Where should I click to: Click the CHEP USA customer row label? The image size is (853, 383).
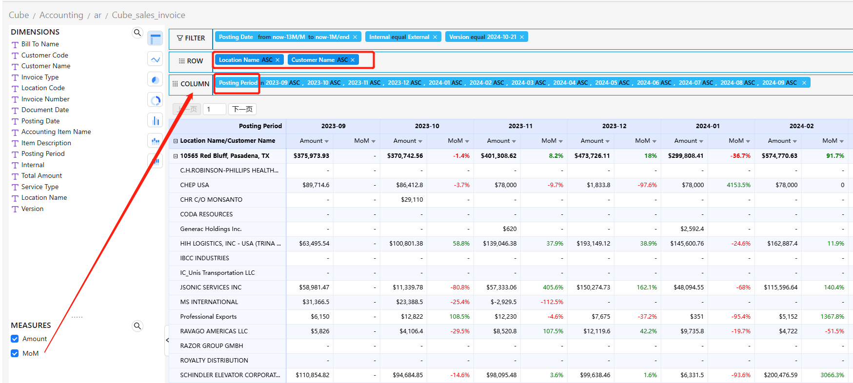tap(195, 185)
